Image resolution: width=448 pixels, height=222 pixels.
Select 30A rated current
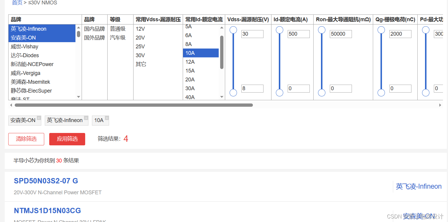(201, 88)
